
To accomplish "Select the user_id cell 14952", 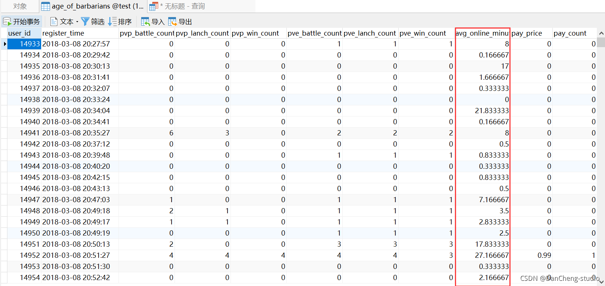I will [x=24, y=255].
